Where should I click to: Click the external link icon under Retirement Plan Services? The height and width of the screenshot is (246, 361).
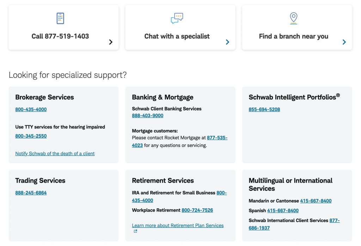click(x=135, y=231)
